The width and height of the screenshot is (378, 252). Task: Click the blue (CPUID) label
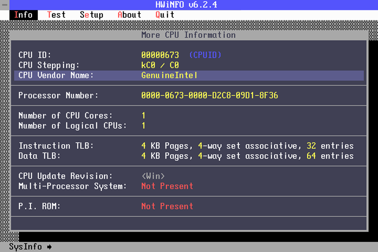click(205, 55)
